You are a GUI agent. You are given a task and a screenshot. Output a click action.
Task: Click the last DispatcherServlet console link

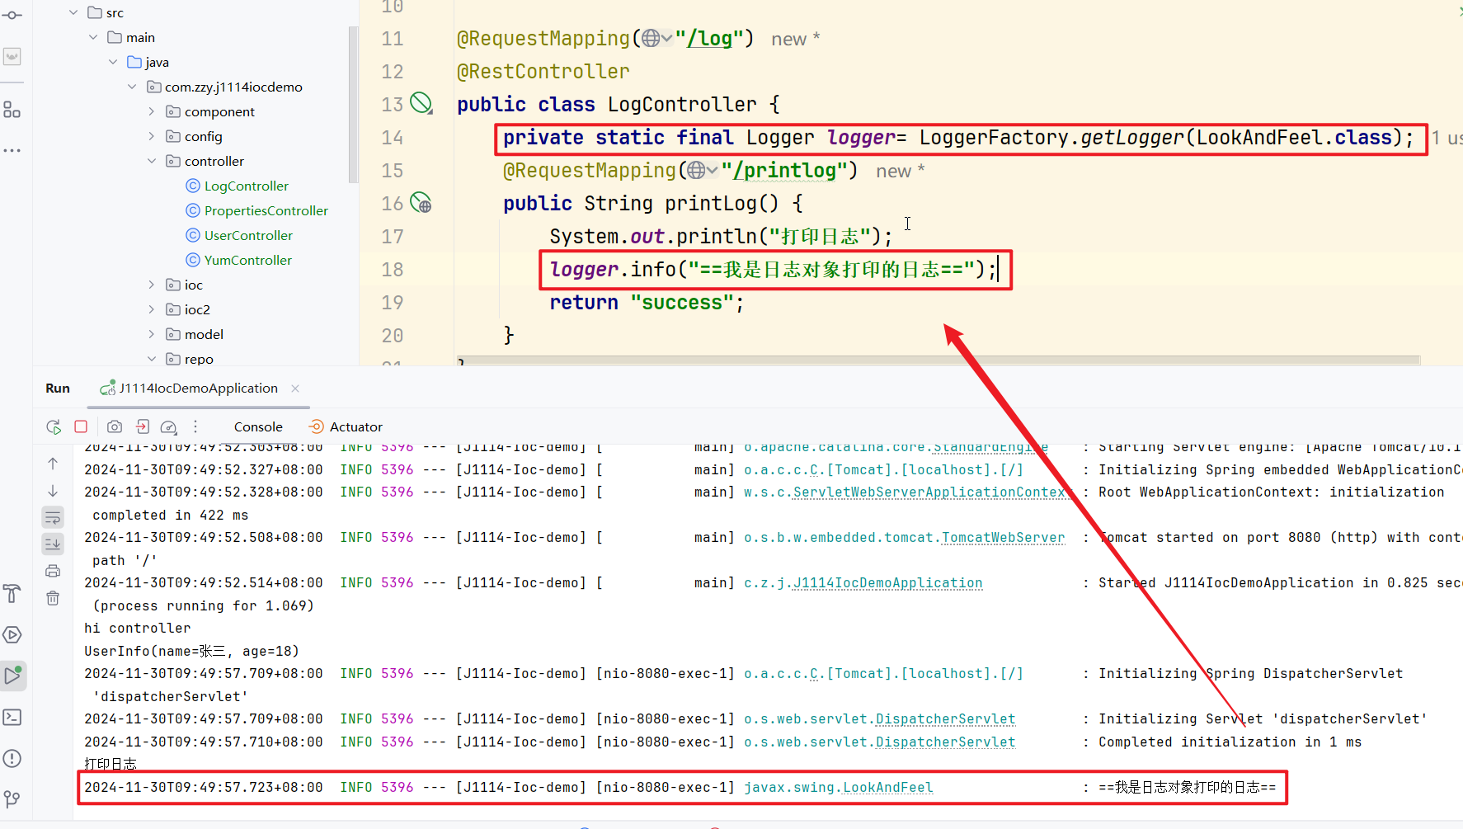(x=945, y=742)
